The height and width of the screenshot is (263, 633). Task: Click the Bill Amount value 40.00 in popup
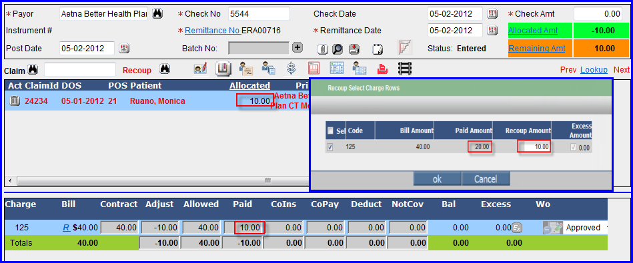coord(423,147)
